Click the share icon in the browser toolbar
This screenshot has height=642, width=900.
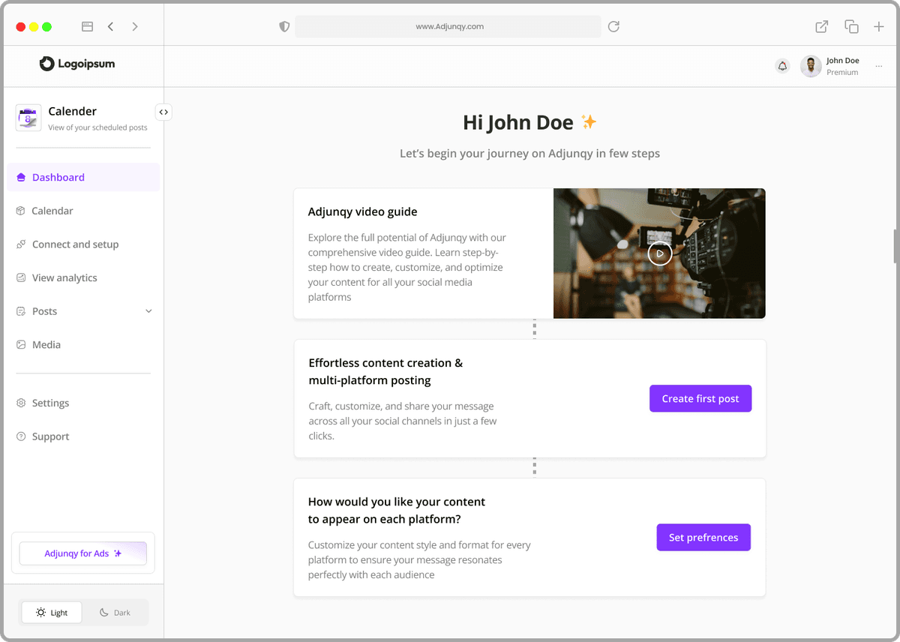pyautogui.click(x=821, y=26)
